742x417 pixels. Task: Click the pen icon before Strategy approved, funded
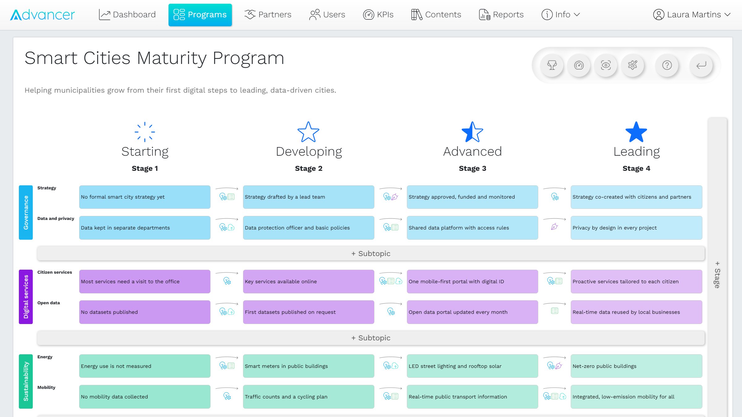[x=395, y=197]
